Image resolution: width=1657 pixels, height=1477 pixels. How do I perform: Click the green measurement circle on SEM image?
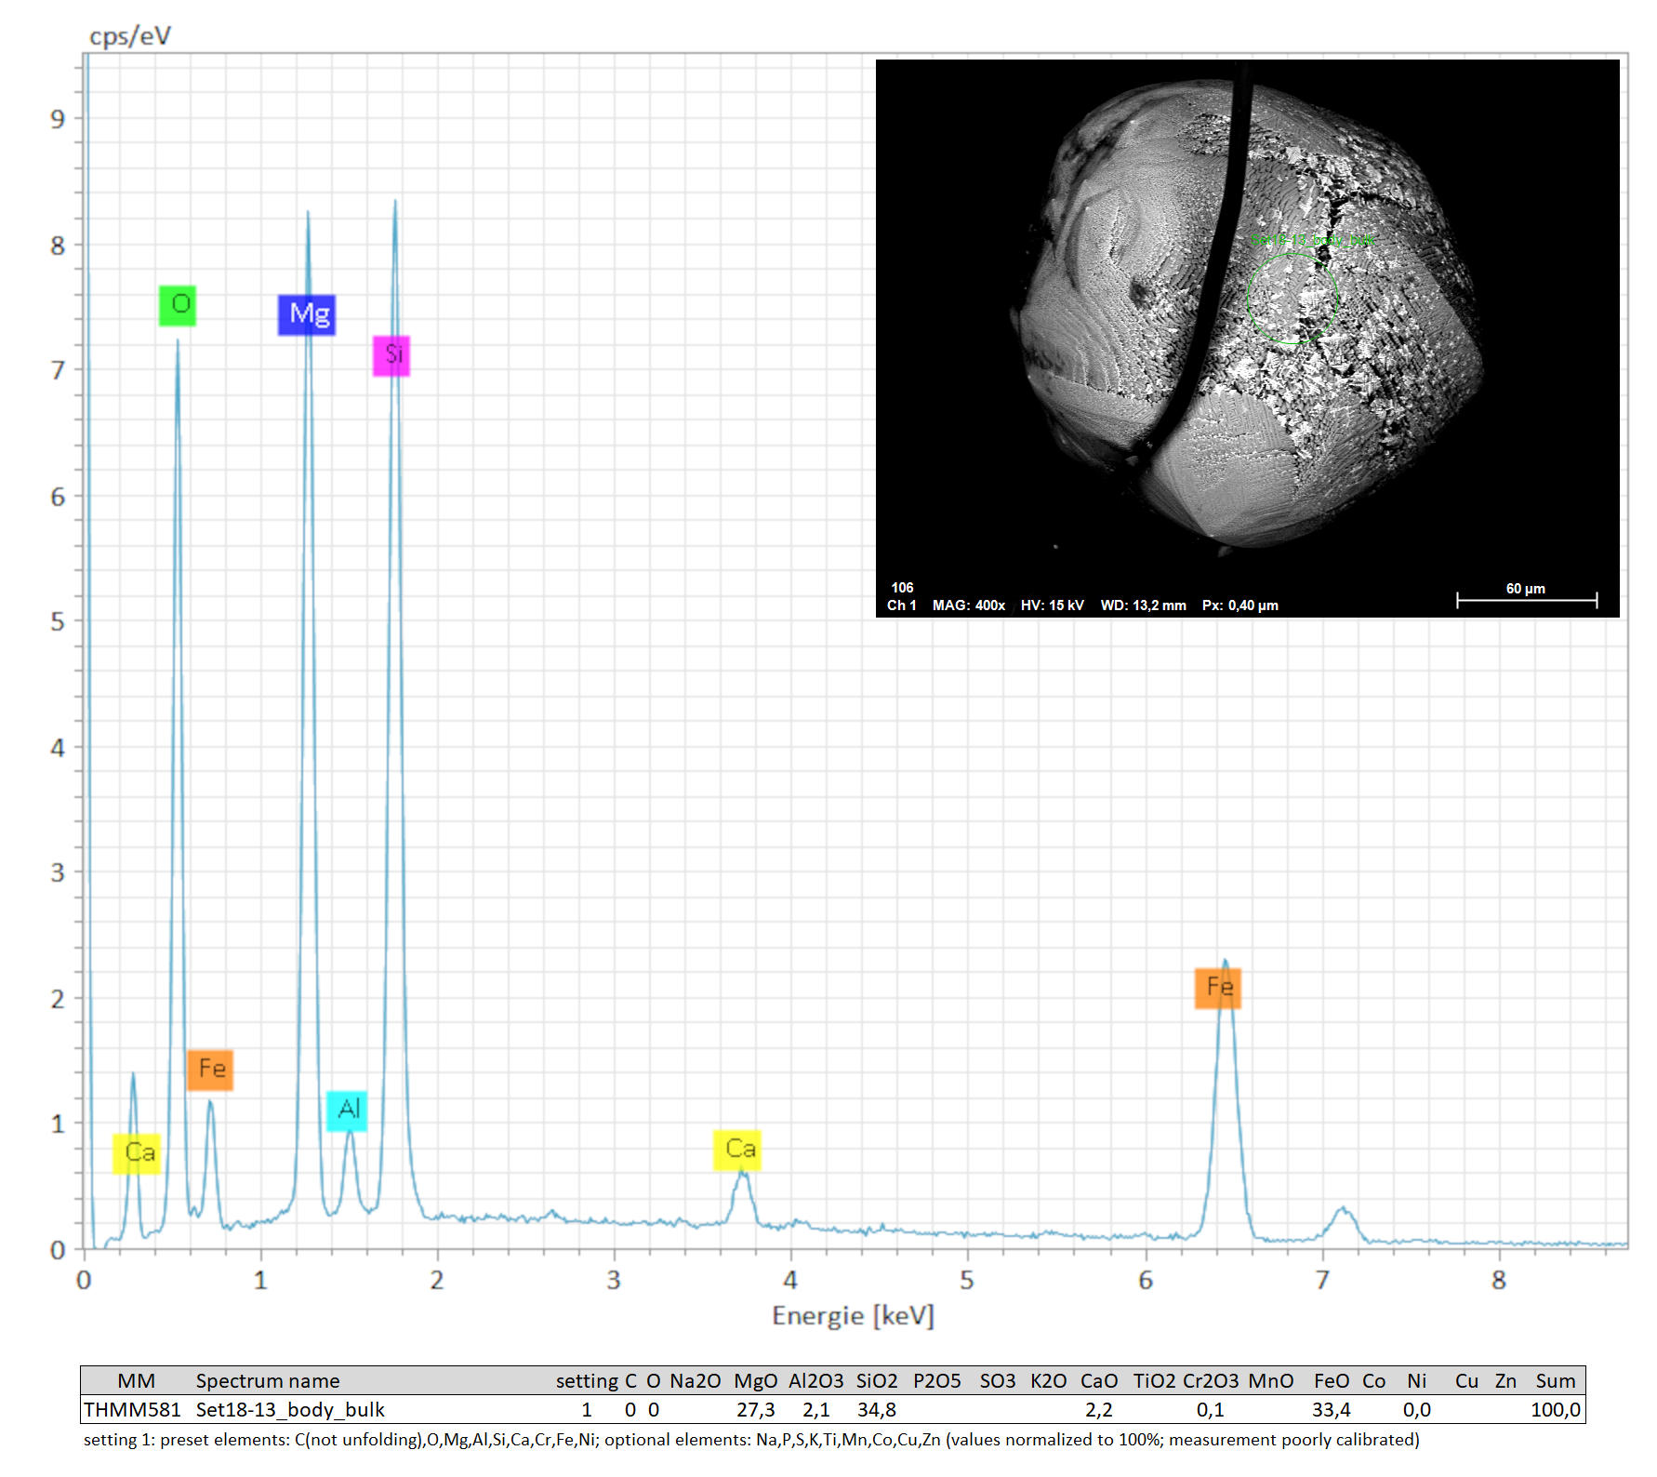click(1292, 298)
